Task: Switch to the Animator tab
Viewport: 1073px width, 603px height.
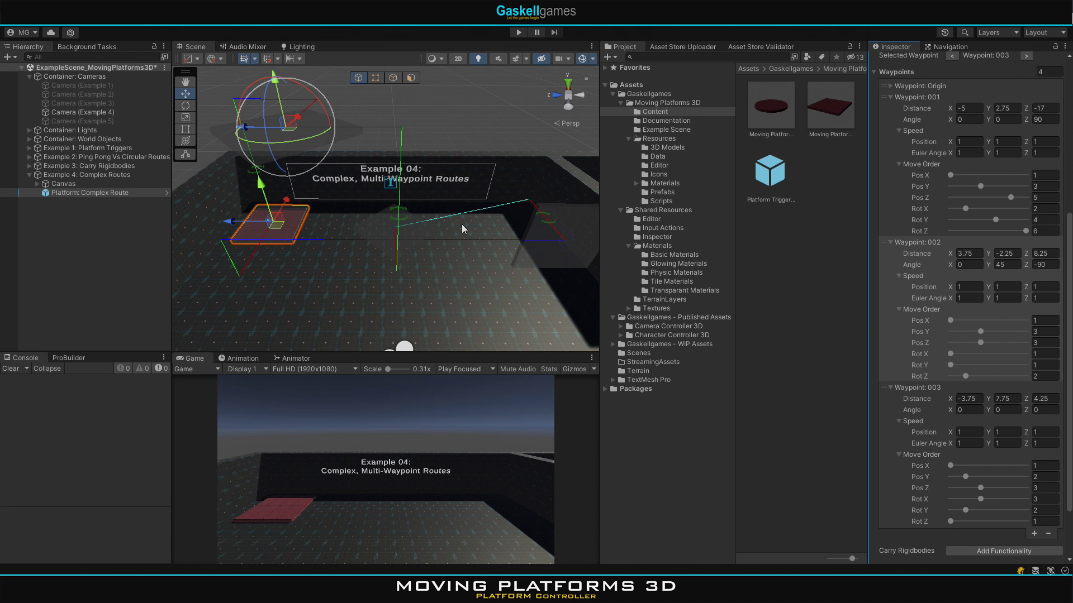Action: (x=292, y=358)
